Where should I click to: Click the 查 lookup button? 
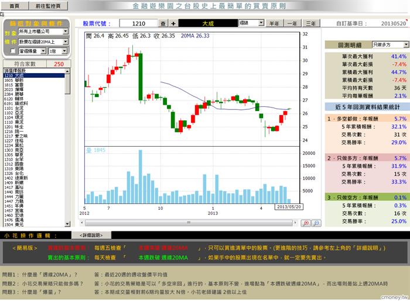(163, 23)
